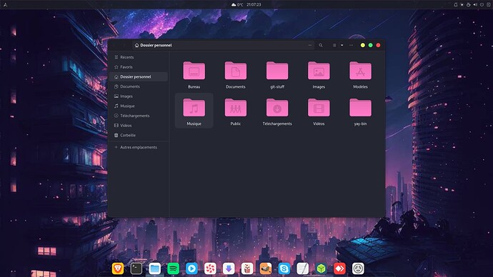Launch Spotify from the dock
The width and height of the screenshot is (493, 277).
click(x=173, y=268)
